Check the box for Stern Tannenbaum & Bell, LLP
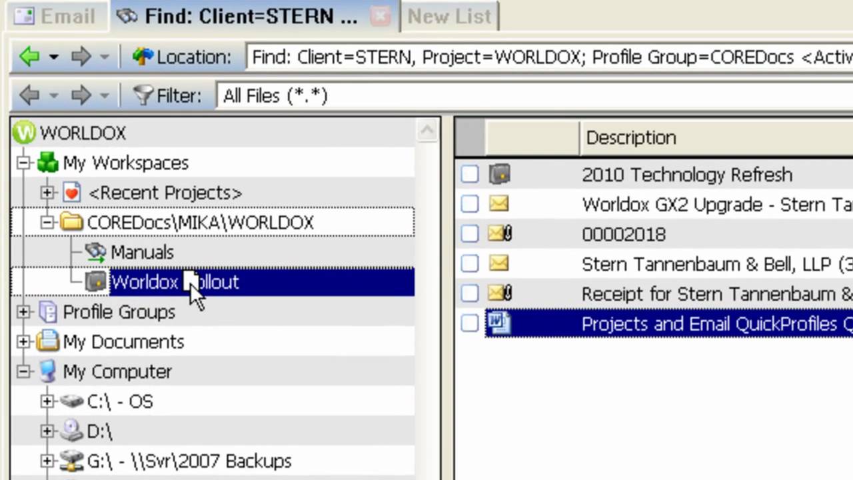Viewport: 853px width, 480px height. (x=470, y=264)
